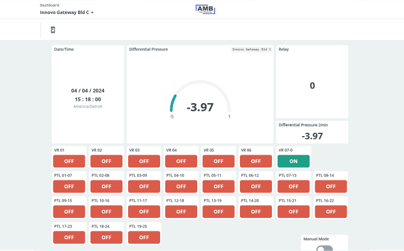Viewport: 404px width, 251px height.
Task: Toggle PTL 01-07 on
Action: coord(69,187)
